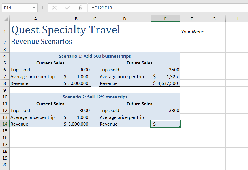Select cell B7 with $ 1,000

click(76, 76)
